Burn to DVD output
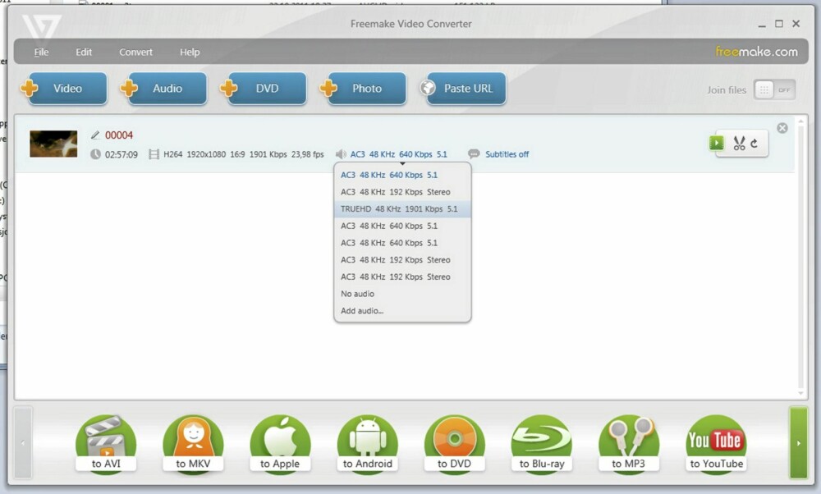Image resolution: width=821 pixels, height=494 pixels. coord(455,444)
